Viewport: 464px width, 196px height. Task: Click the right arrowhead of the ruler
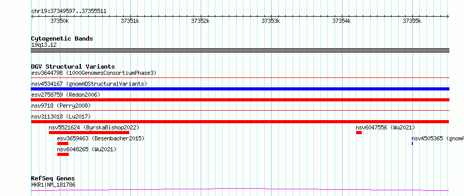point(448,17)
